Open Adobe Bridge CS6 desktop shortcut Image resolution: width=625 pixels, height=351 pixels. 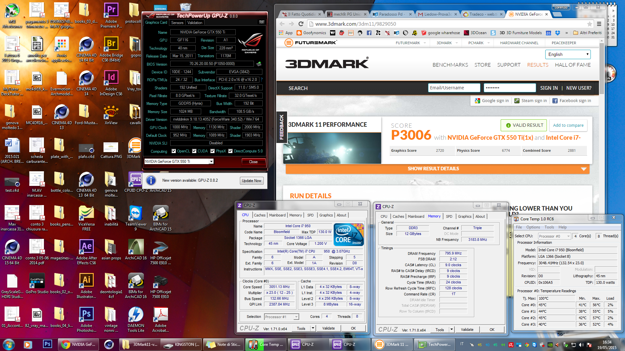click(111, 49)
